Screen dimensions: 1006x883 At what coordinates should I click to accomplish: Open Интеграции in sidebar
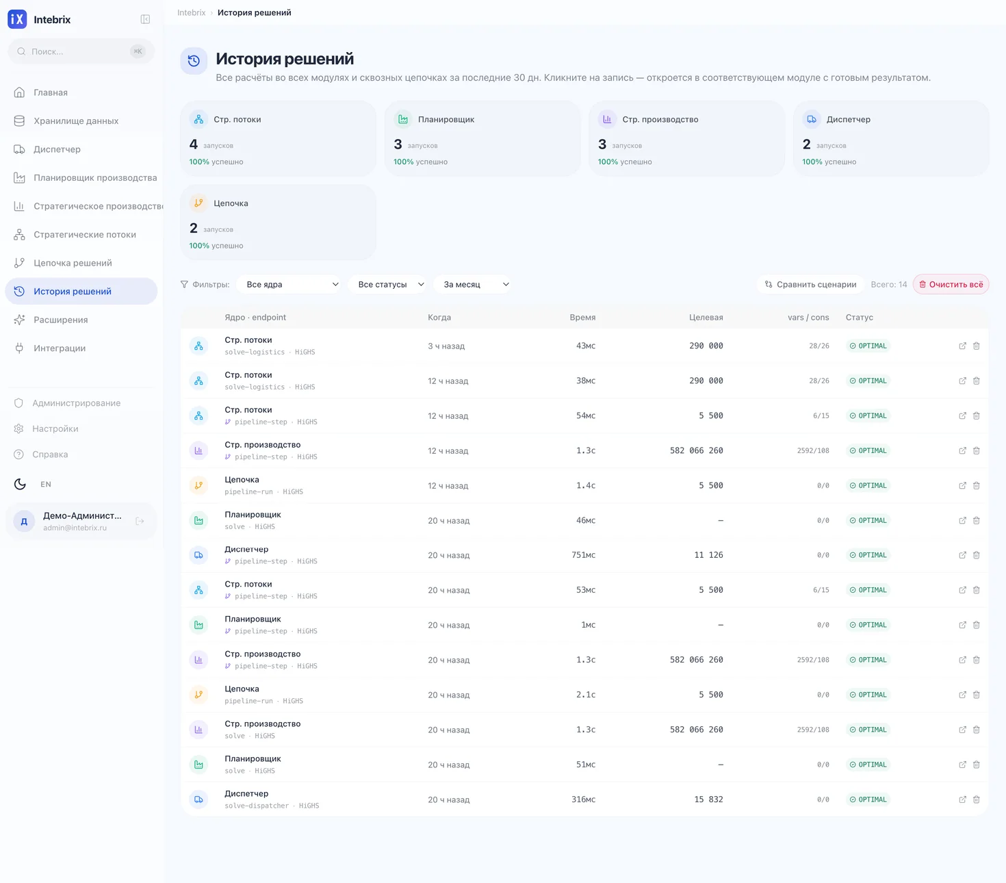tap(81, 348)
